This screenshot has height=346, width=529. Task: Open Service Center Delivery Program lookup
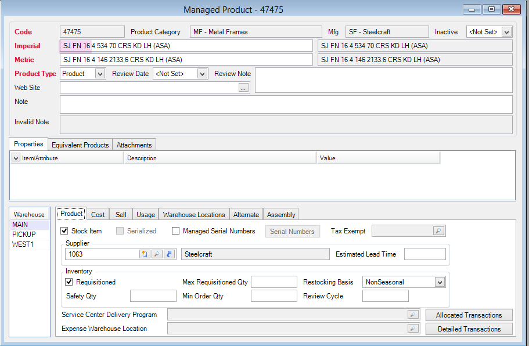pyautogui.click(x=412, y=315)
